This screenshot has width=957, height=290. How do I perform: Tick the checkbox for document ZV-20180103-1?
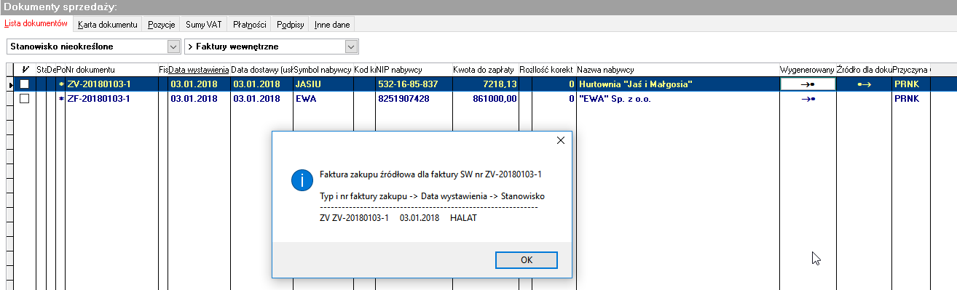click(24, 84)
